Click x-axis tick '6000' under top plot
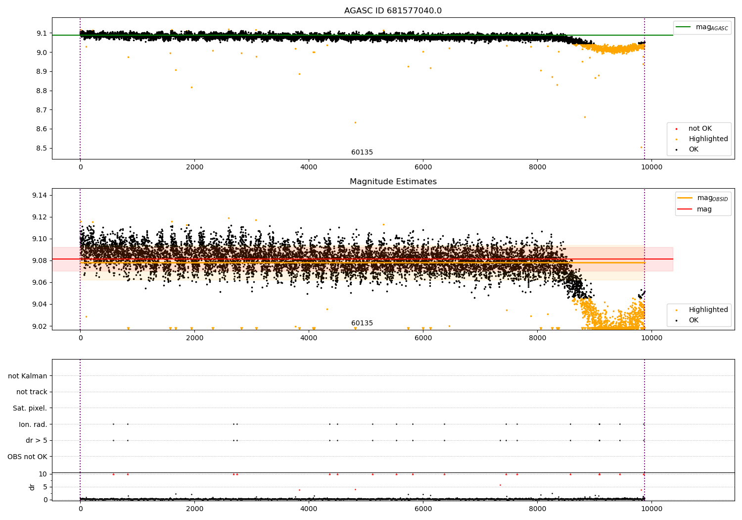Viewport: 742px width, 520px height. (x=423, y=167)
